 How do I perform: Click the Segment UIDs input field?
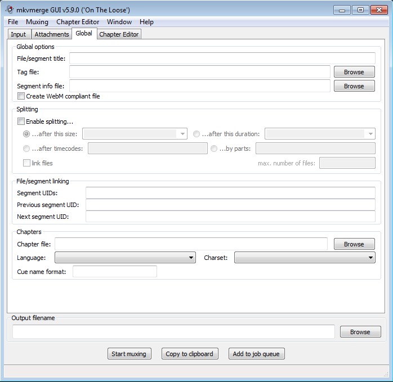click(x=230, y=193)
